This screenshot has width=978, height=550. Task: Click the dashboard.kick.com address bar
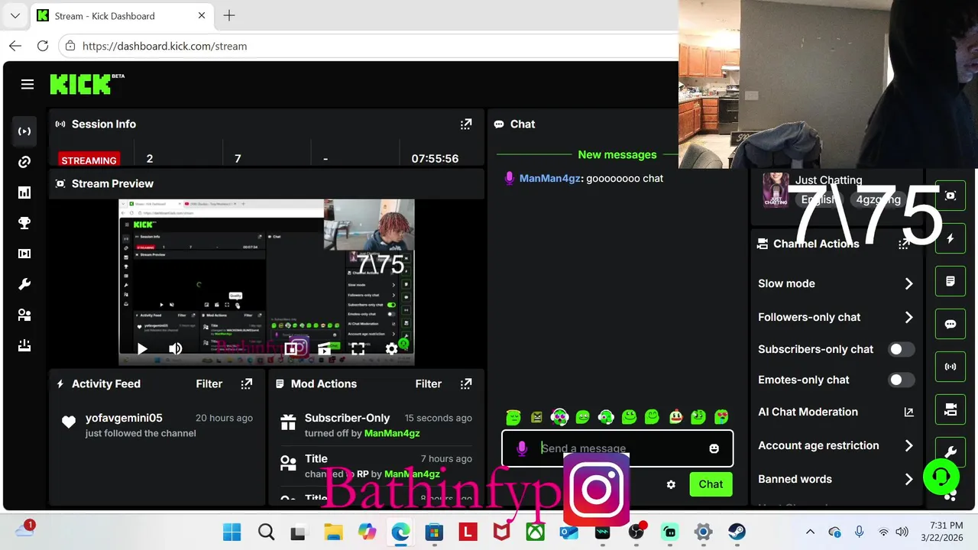[x=368, y=46]
